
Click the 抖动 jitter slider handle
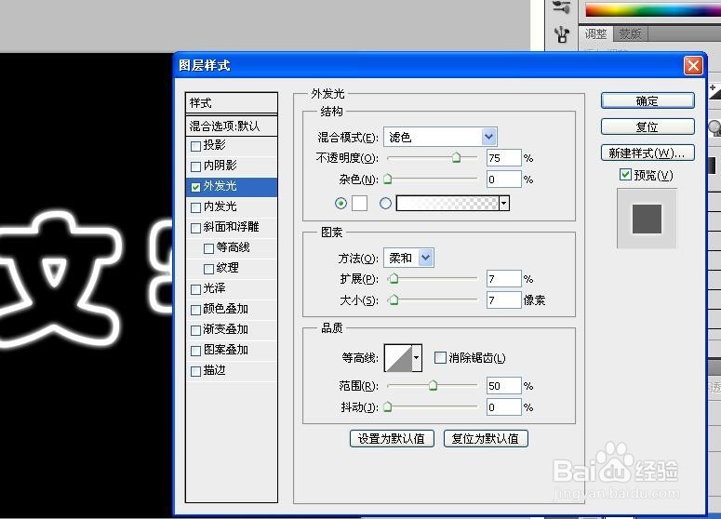pyautogui.click(x=388, y=406)
